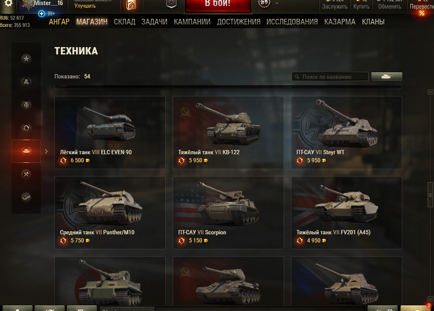Image resolution: width=434 pixels, height=311 pixels.
Task: Click the Улучшить account link
Action: click(x=85, y=6)
